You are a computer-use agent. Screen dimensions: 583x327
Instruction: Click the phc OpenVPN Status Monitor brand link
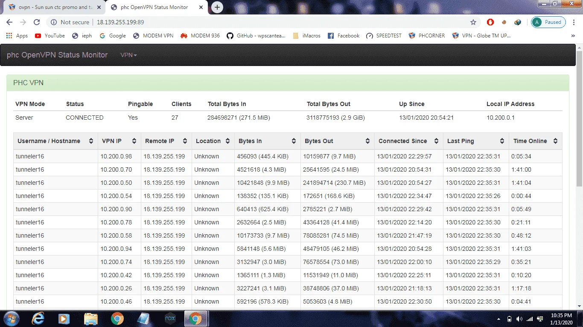[x=57, y=55]
